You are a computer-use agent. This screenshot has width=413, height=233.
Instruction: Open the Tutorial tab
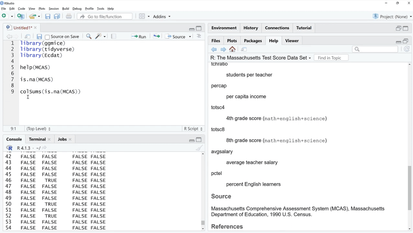(304, 28)
